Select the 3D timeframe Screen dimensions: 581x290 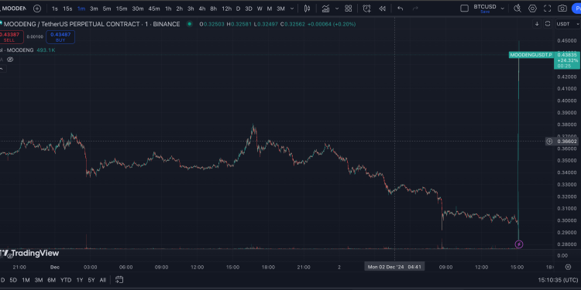249,9
